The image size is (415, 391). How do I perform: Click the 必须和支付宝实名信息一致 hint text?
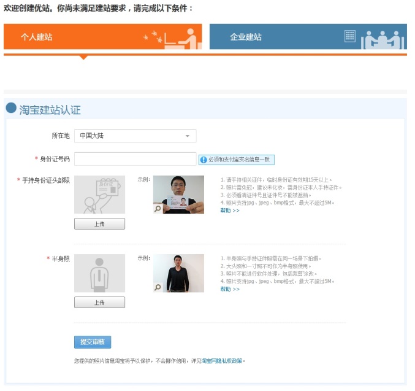point(239,160)
